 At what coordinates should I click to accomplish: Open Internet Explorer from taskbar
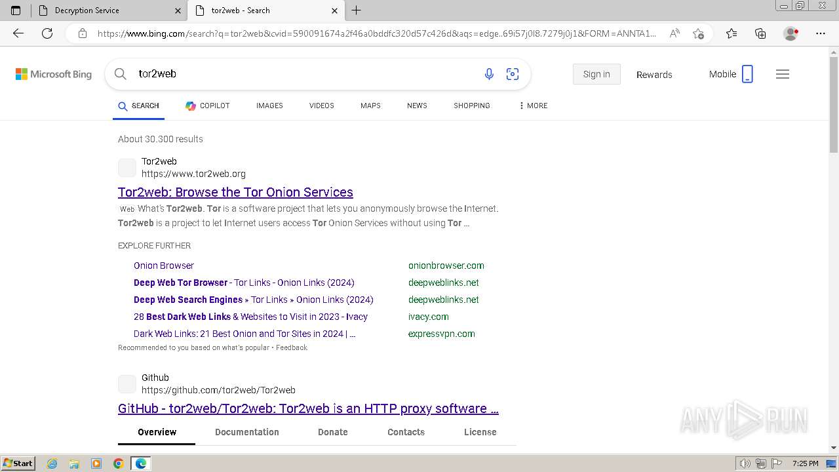pyautogui.click(x=52, y=463)
